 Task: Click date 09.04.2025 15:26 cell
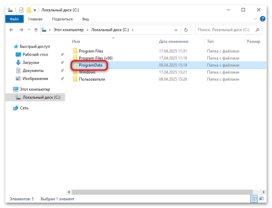coord(173,79)
